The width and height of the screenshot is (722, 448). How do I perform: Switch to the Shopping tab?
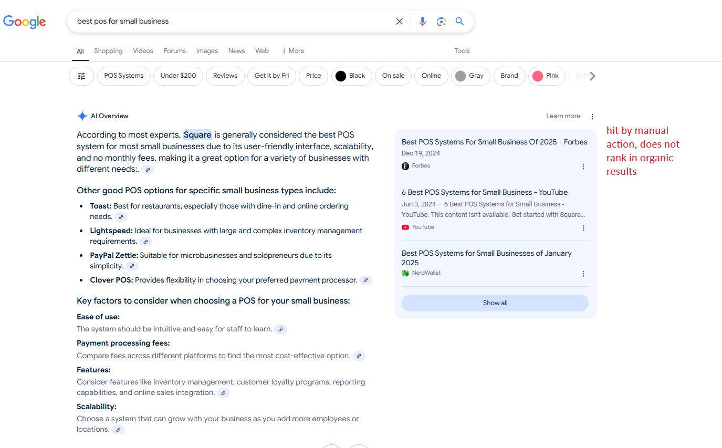click(108, 50)
